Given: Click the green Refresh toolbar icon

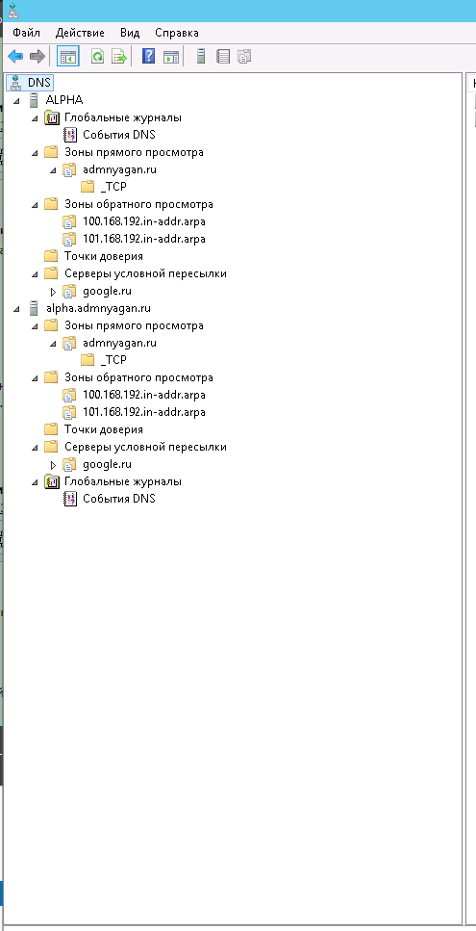Looking at the screenshot, I should click(97, 57).
